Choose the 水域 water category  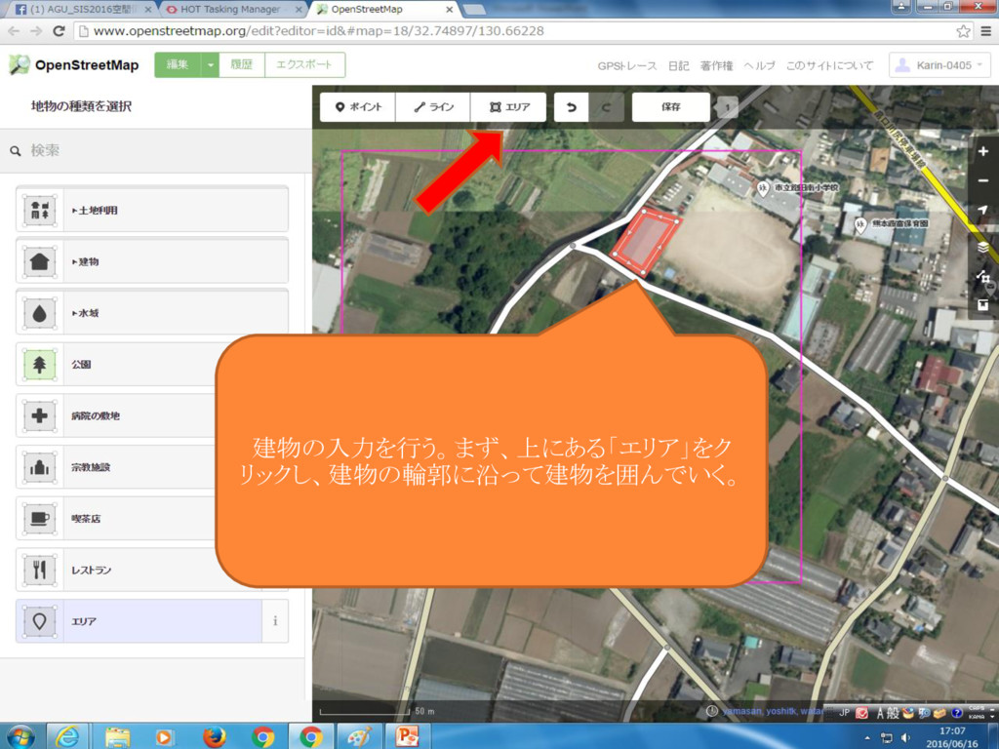pyautogui.click(x=152, y=313)
